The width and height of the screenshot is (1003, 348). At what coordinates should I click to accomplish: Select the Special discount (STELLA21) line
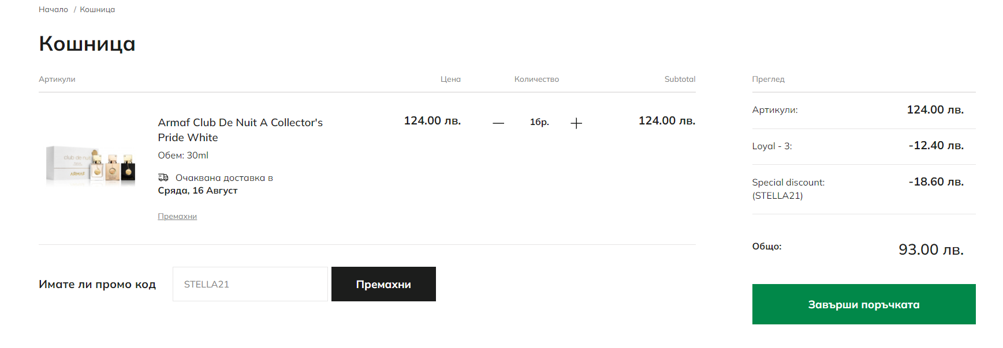788,188
